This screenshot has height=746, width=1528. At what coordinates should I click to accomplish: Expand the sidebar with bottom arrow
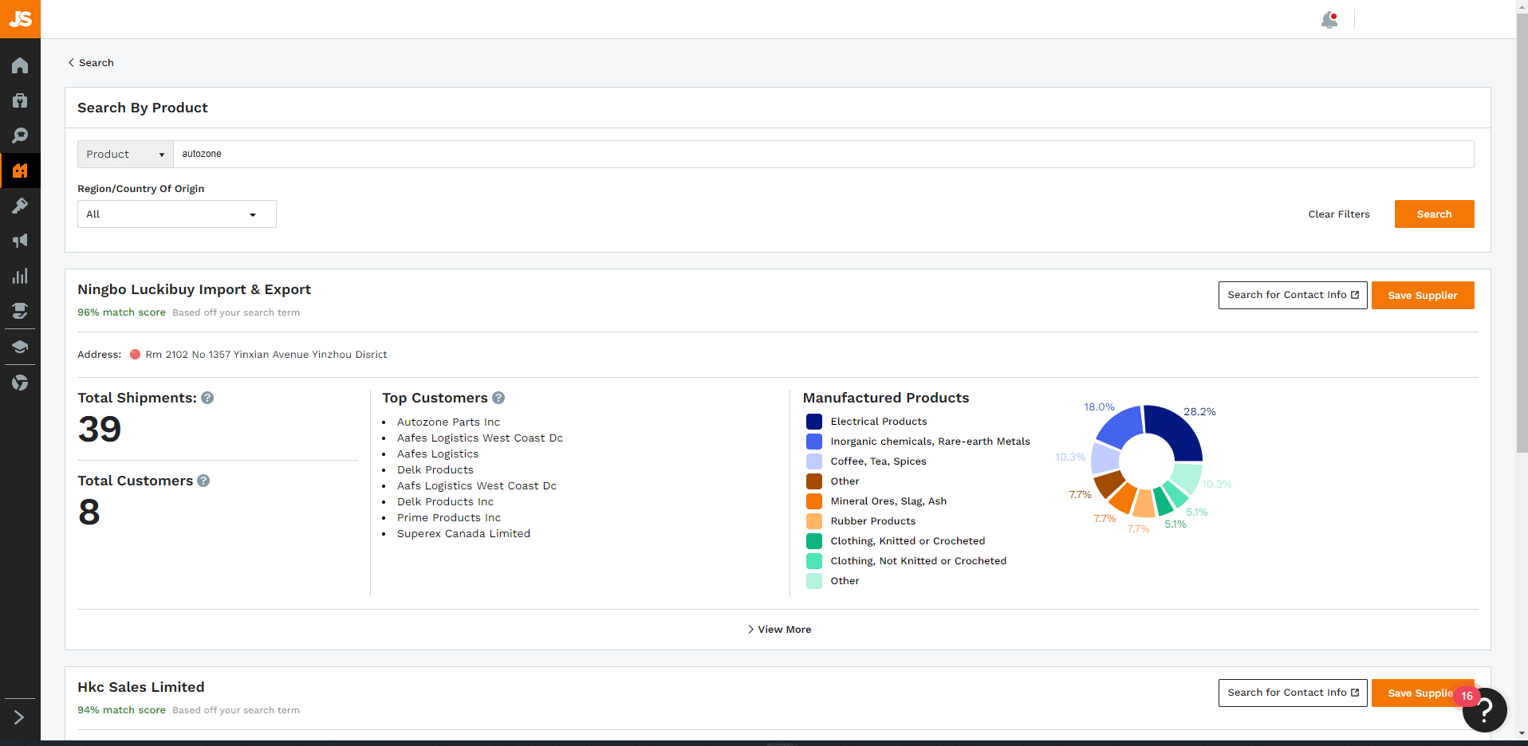point(20,717)
